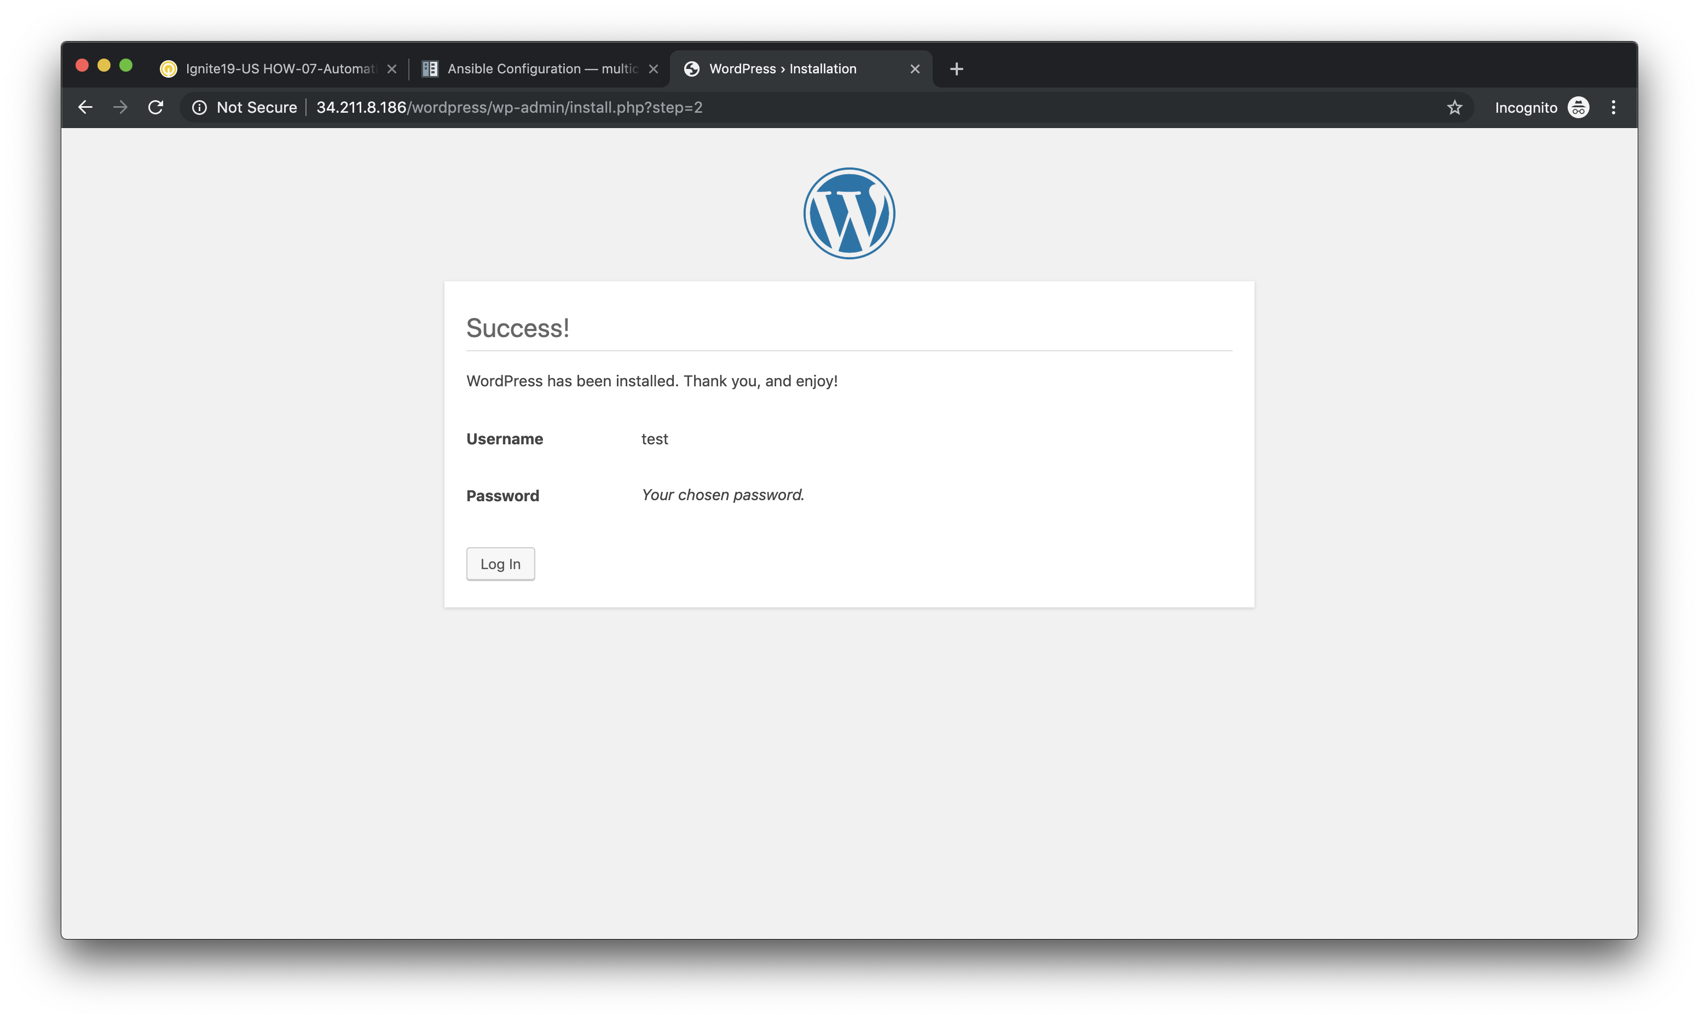This screenshot has height=1020, width=1699.
Task: Maximize the window with green button
Action: 126,65
